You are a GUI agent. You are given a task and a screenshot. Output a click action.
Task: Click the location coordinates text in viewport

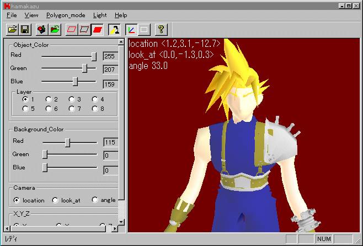[174, 44]
